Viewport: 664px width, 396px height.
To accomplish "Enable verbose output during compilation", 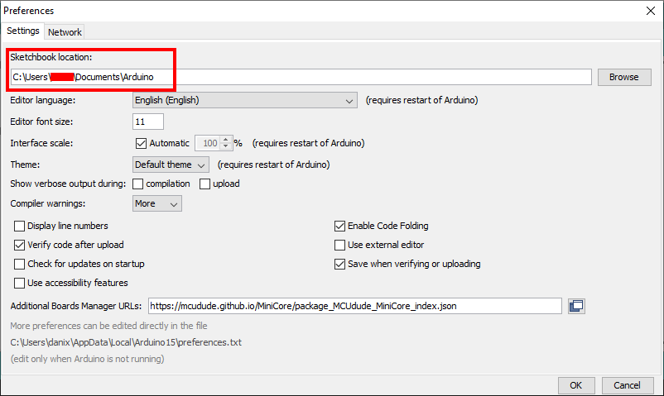I will [x=138, y=184].
